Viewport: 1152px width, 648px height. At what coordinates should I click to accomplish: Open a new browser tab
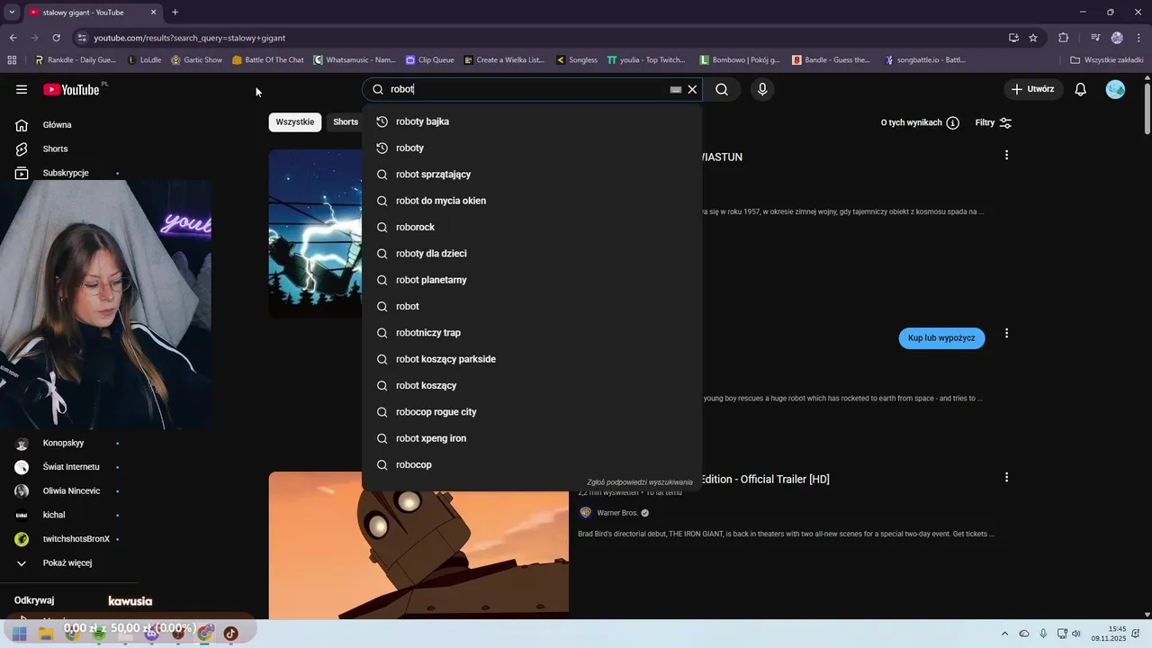tap(175, 13)
